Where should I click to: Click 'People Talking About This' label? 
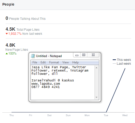click(27, 19)
